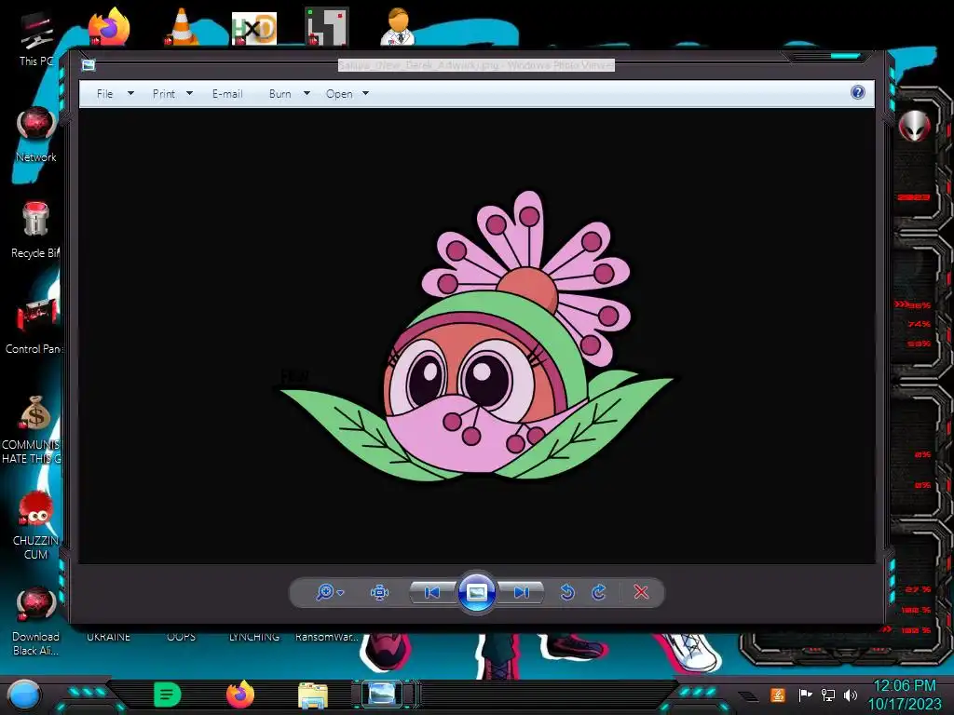Open the zoom level dropdown arrow
This screenshot has width=954, height=715.
point(341,593)
